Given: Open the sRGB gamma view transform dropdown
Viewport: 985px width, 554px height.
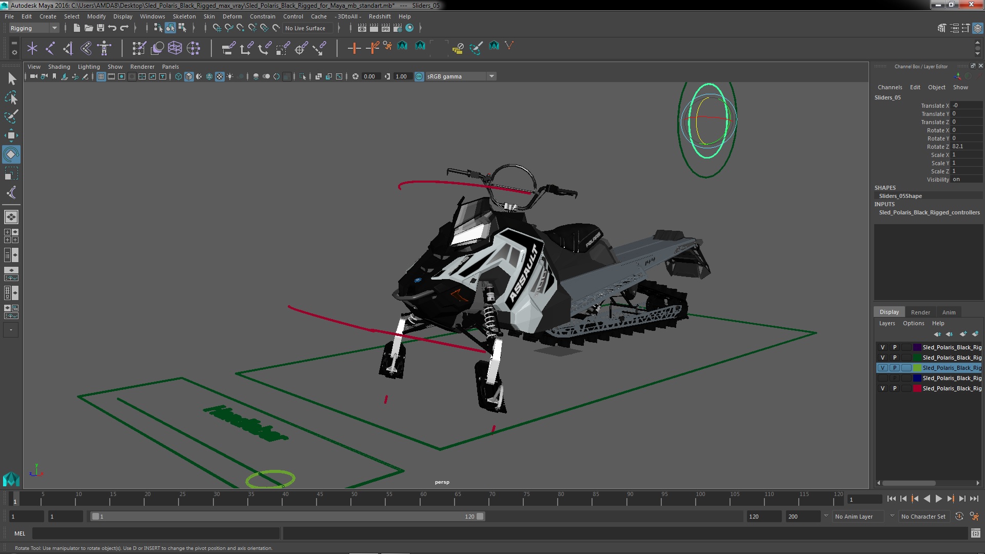Looking at the screenshot, I should tap(460, 76).
